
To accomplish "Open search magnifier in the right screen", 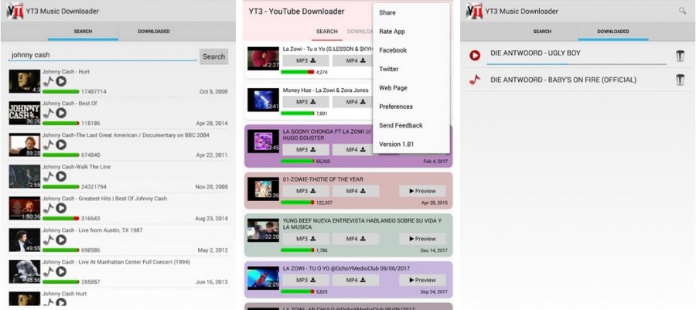I will click(x=683, y=11).
